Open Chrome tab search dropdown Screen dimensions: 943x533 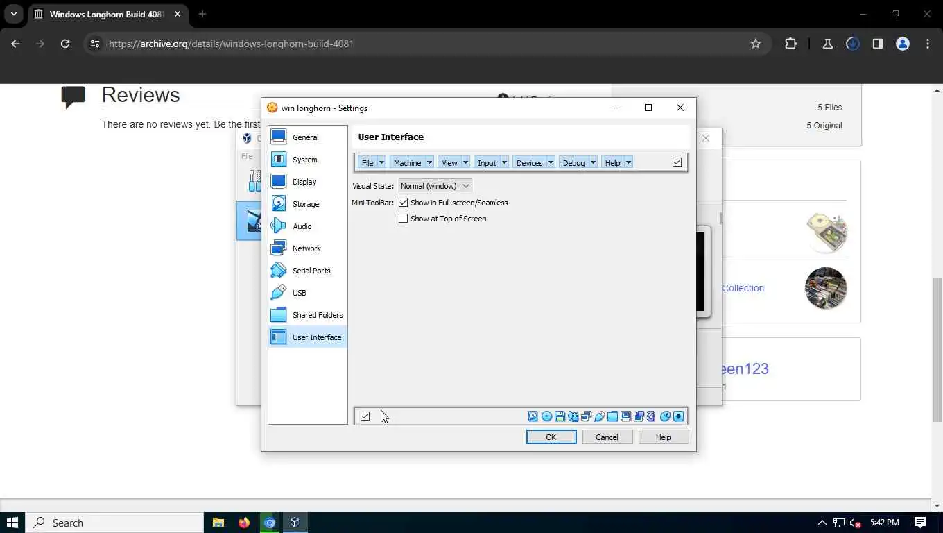click(13, 14)
